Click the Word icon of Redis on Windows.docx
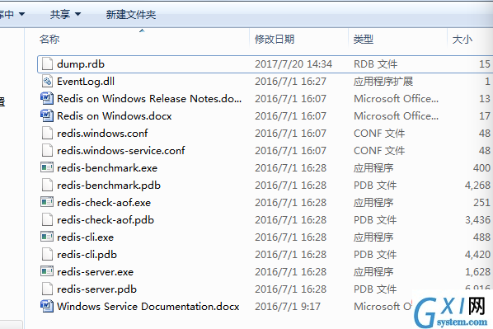The height and width of the screenshot is (329, 493). (47, 115)
